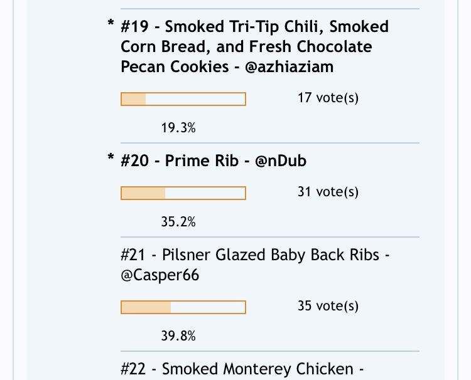Click the vote bar for Pilsner Glazed Ribs

pyautogui.click(x=183, y=307)
